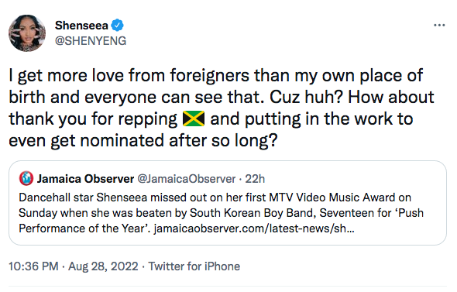Screen dimensions: 457x292
Task: Click the Jamaica Observer globe avatar
Action: tap(26, 178)
